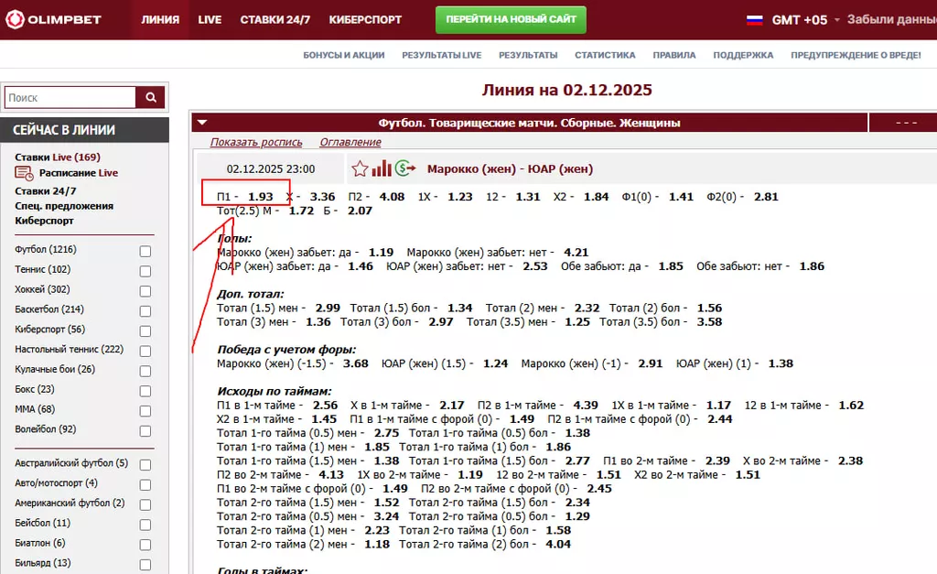Screen dimensions: 937x574
Task: Select the Баскетбол (214) checkbox
Action: click(x=145, y=310)
